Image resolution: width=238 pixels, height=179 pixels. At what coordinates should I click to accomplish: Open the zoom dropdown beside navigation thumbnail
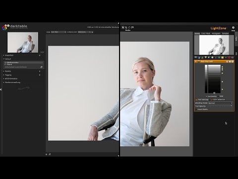[42, 52]
